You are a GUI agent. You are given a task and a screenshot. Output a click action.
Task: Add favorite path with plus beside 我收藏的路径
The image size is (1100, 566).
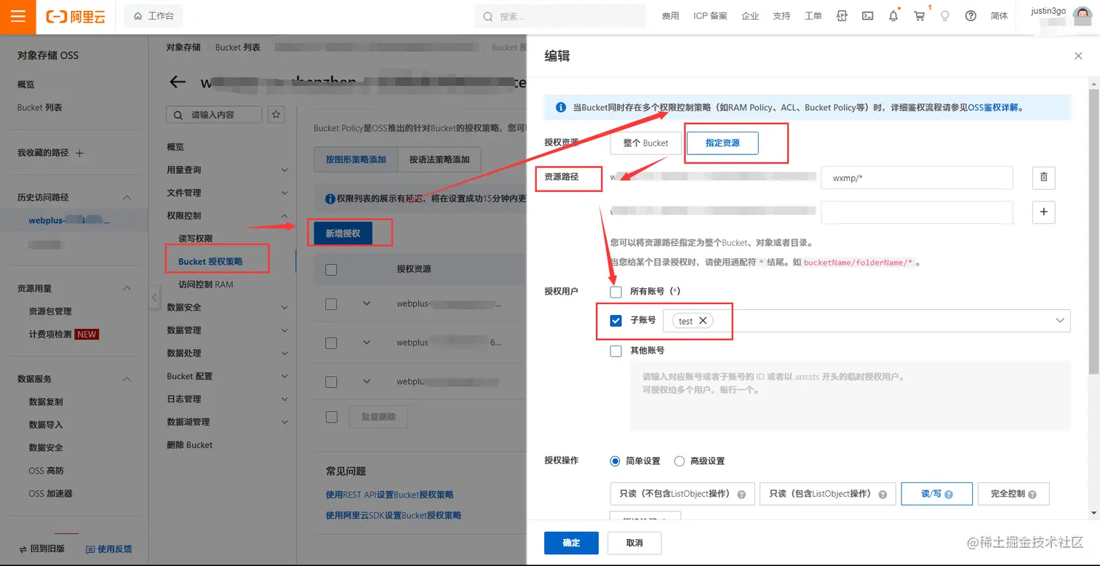[80, 153]
